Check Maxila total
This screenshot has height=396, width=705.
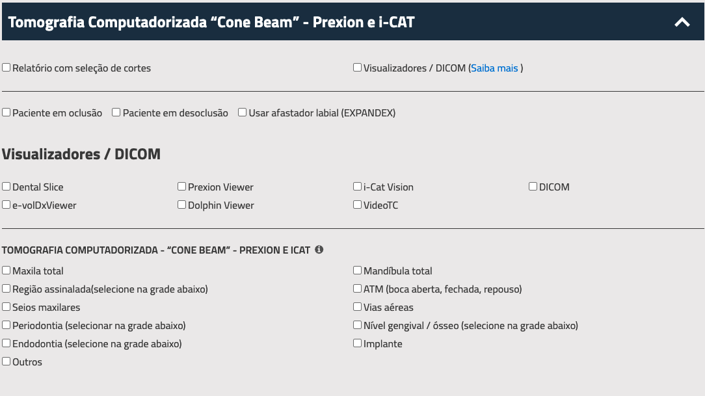[x=7, y=271]
